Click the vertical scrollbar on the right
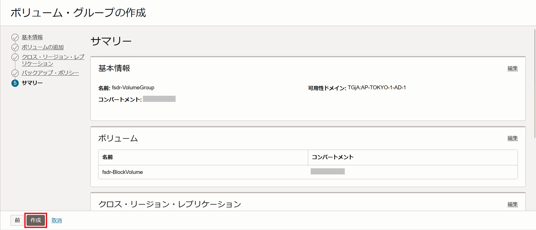This screenshot has height=230, width=536. pyautogui.click(x=535, y=84)
